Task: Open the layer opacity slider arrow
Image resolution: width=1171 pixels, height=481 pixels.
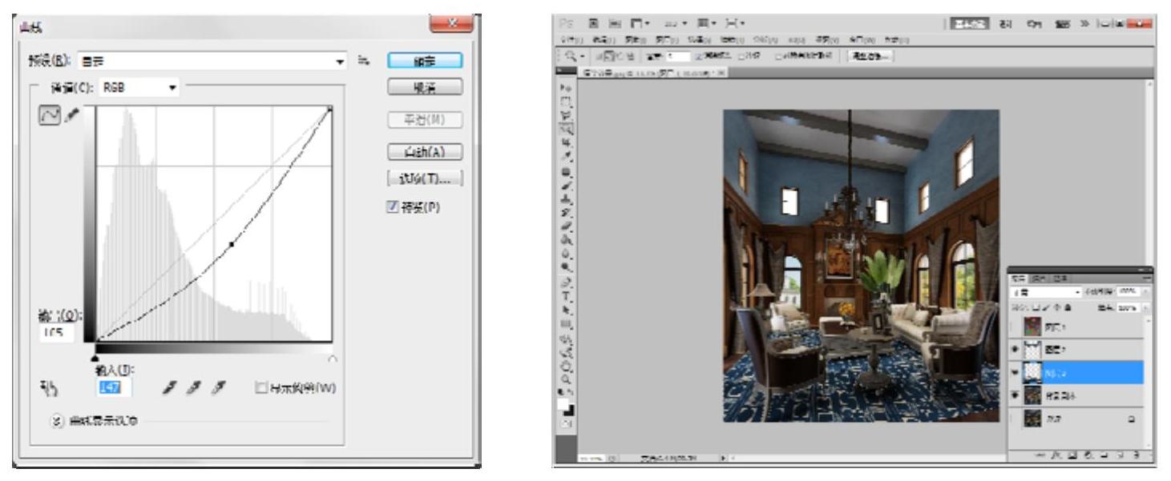Action: 1146,291
